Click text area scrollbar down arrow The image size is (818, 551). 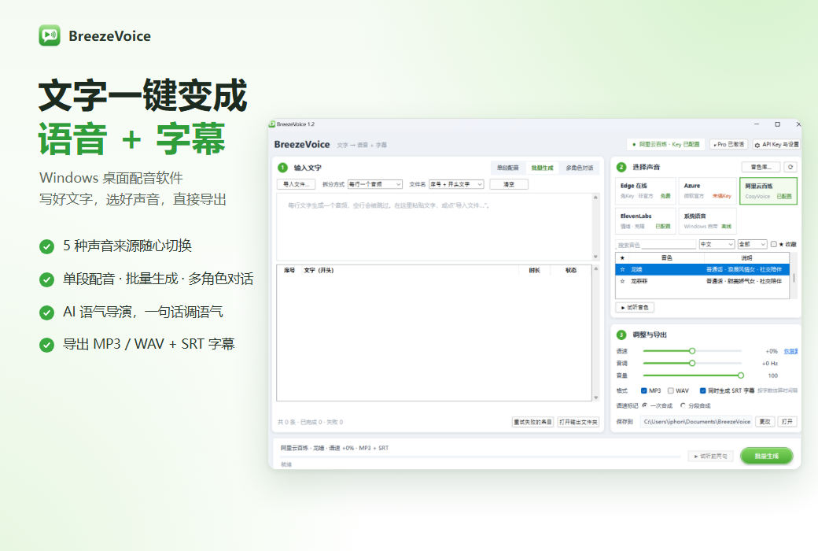[x=595, y=257]
